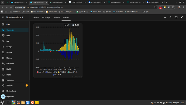Image resolution: width=186 pixels, height=105 pixels.
Task: Open Chrome's three-dot menu
Action: coord(183,7)
